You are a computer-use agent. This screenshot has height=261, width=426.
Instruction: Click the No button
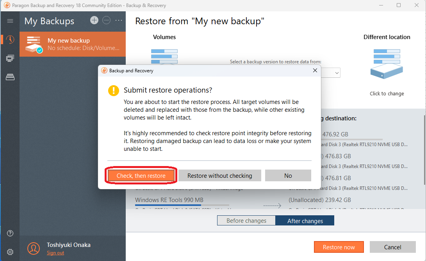tap(288, 176)
